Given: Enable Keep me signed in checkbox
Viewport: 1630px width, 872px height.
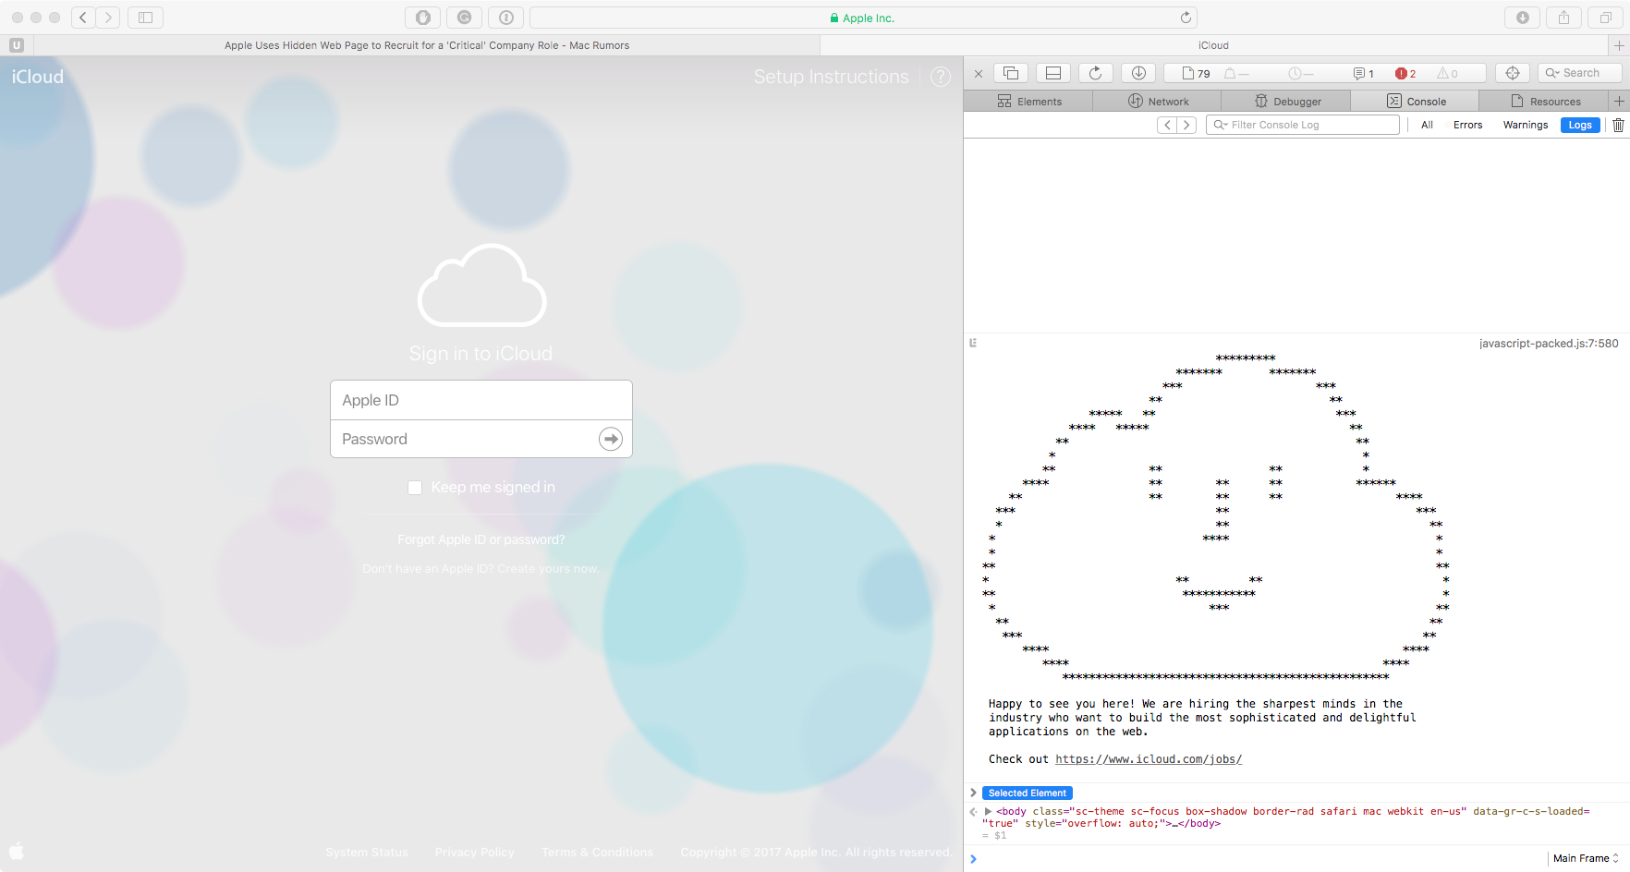Looking at the screenshot, I should coord(415,488).
